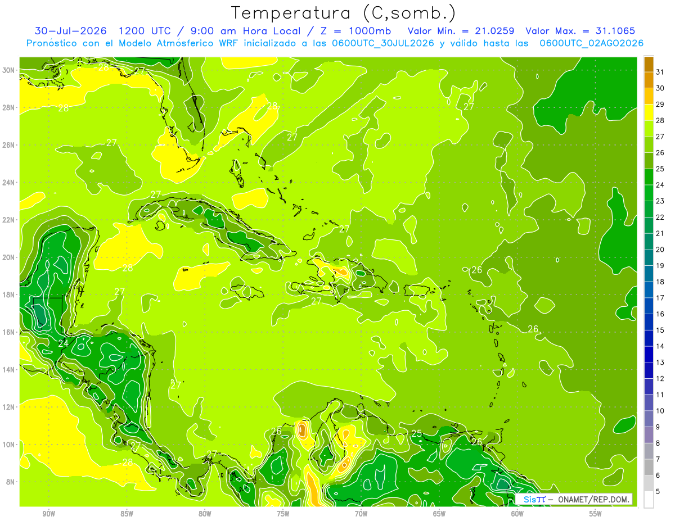The width and height of the screenshot is (675, 521).
Task: Click the colorbar scale label '8'
Action: (658, 443)
